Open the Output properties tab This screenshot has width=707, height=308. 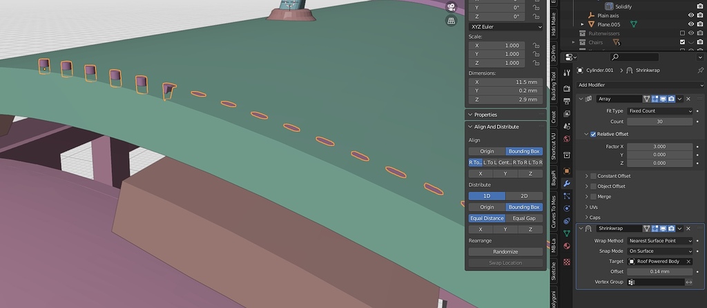(x=567, y=101)
